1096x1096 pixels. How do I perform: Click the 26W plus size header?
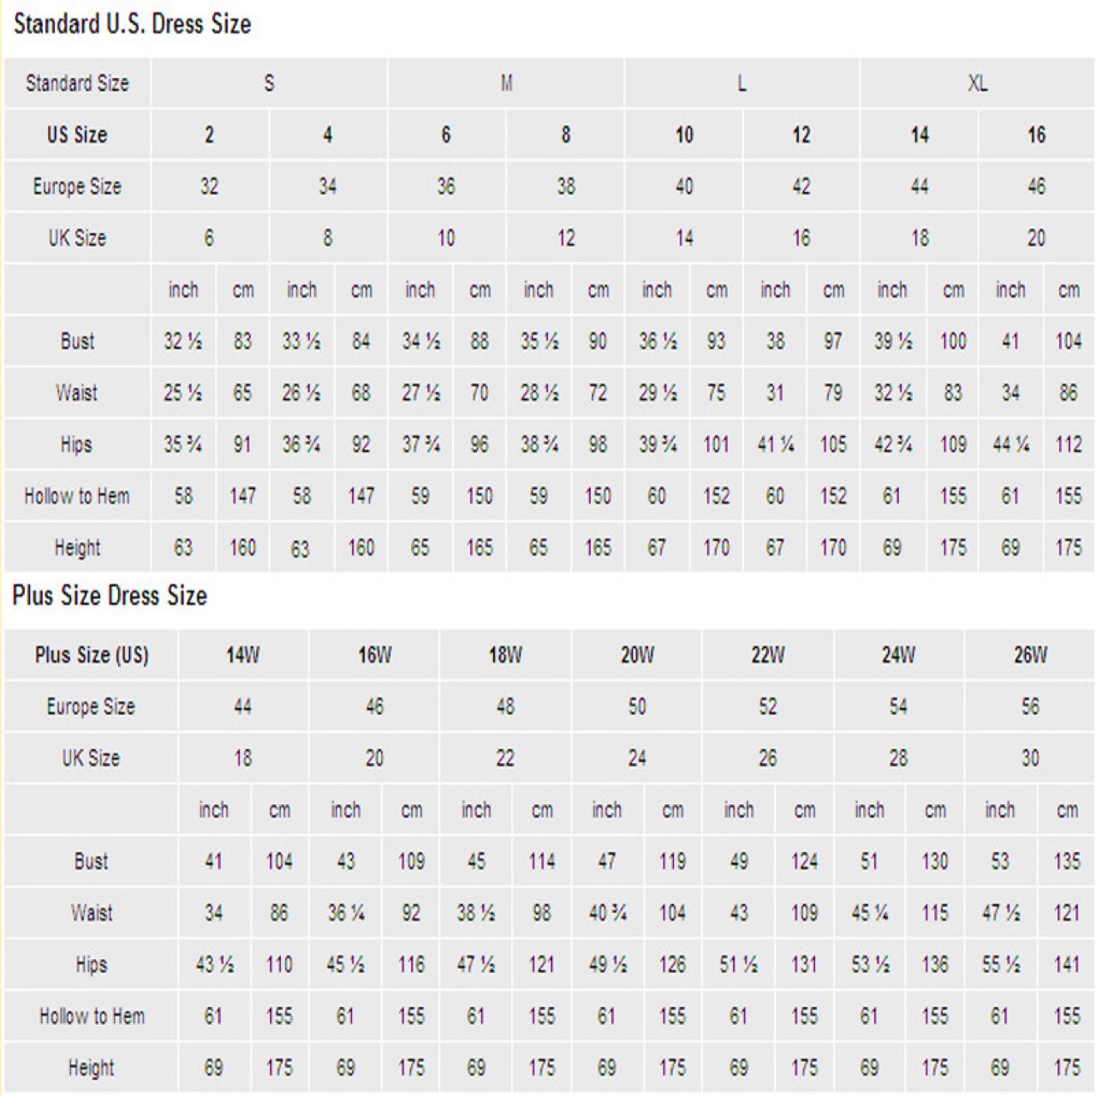[x=1030, y=655]
